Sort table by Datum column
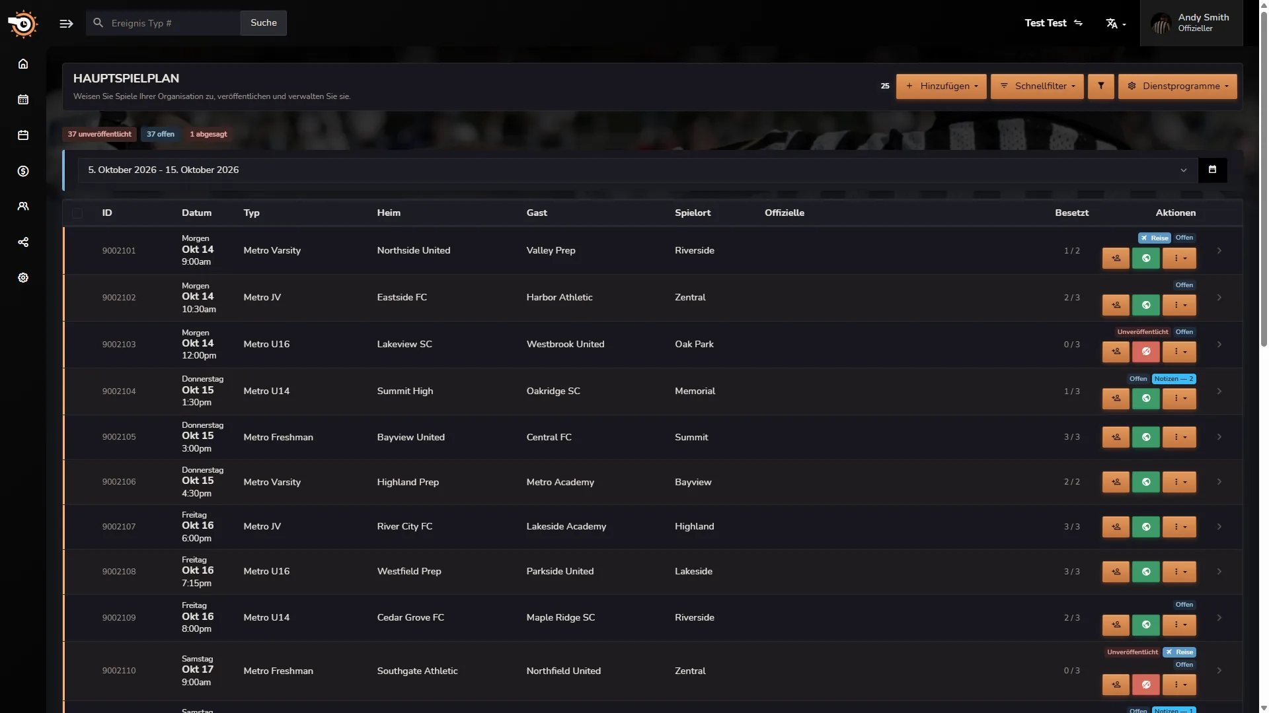1269x713 pixels. tap(196, 213)
